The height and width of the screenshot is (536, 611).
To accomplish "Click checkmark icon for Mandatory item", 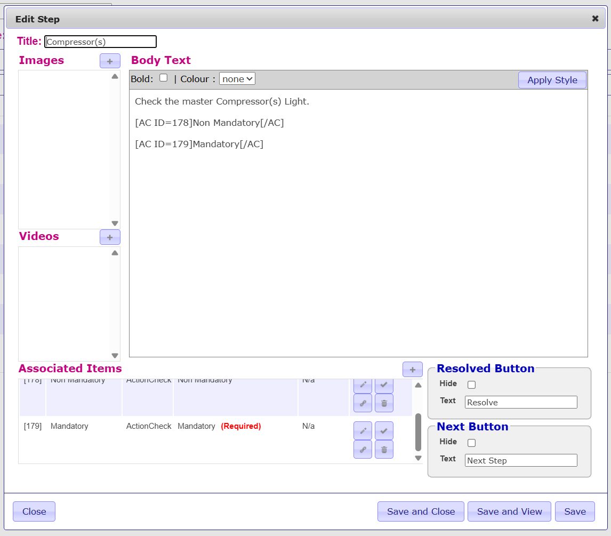I will (x=384, y=430).
